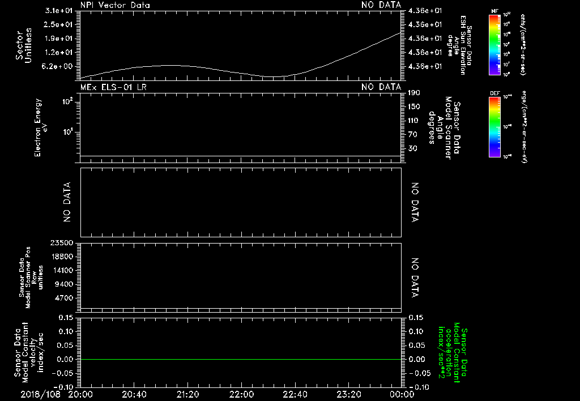
Task: Click the 22:40 time axis label
Action: click(295, 395)
